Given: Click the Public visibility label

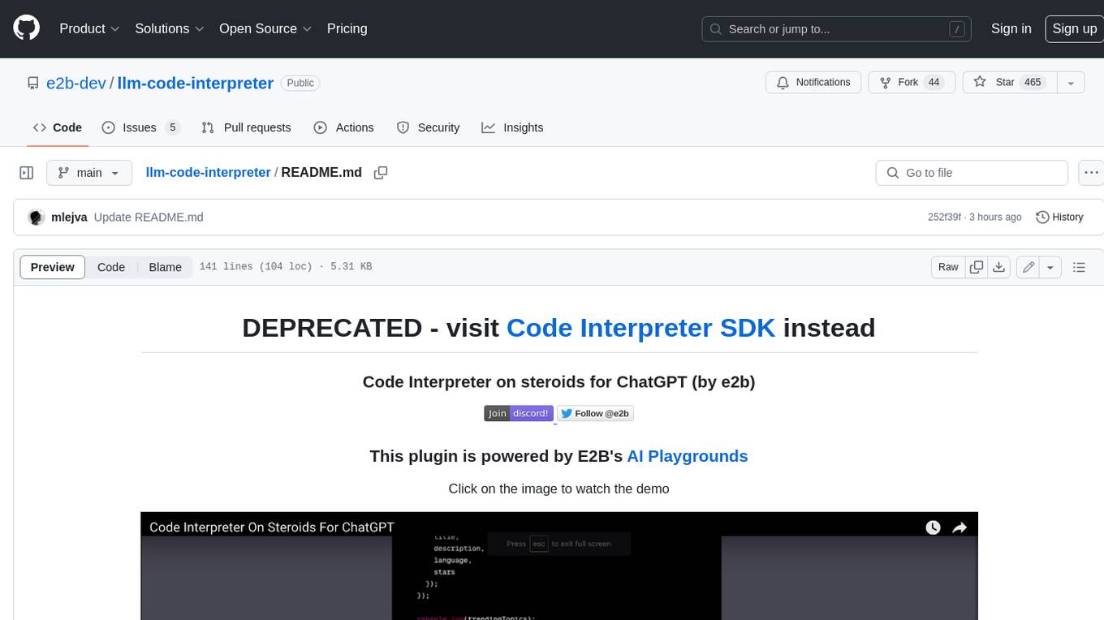Looking at the screenshot, I should tap(300, 83).
